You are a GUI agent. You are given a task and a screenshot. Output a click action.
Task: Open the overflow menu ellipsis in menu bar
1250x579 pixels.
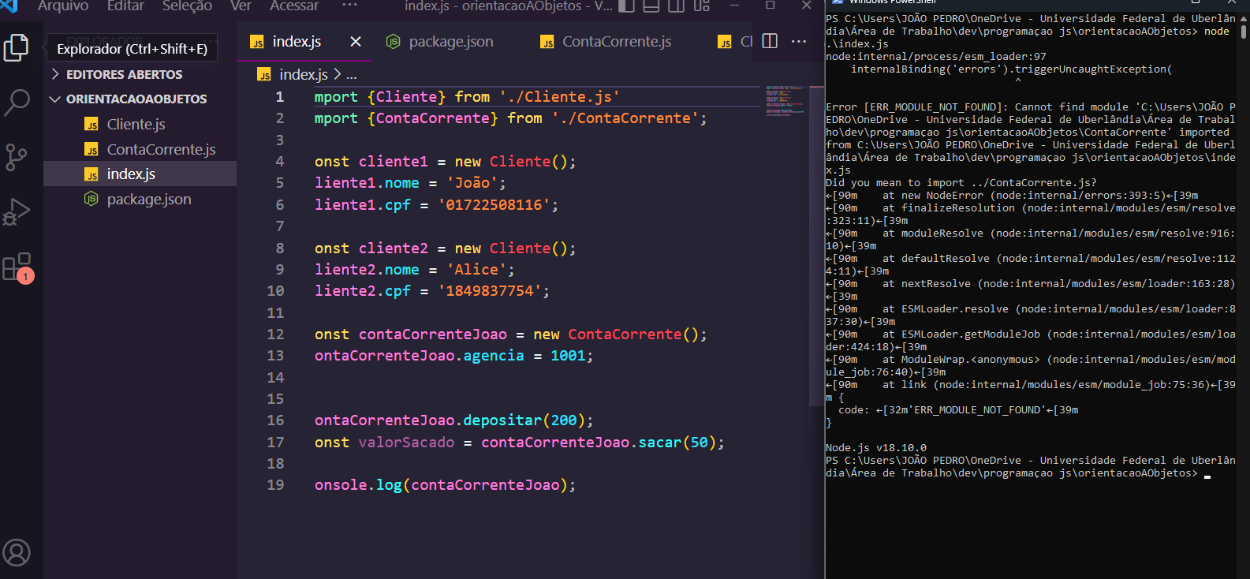349,6
